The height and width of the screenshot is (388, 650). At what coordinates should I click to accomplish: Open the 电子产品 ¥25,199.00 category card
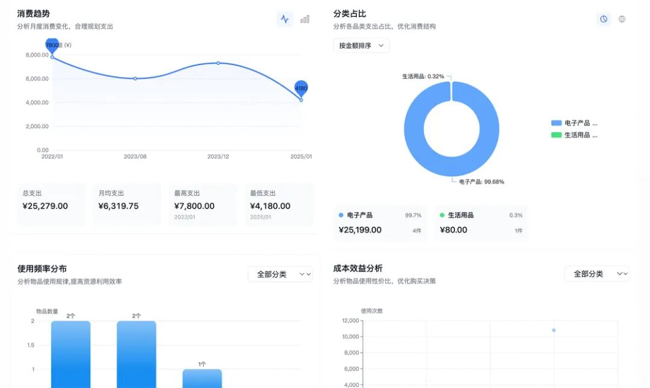(x=380, y=223)
